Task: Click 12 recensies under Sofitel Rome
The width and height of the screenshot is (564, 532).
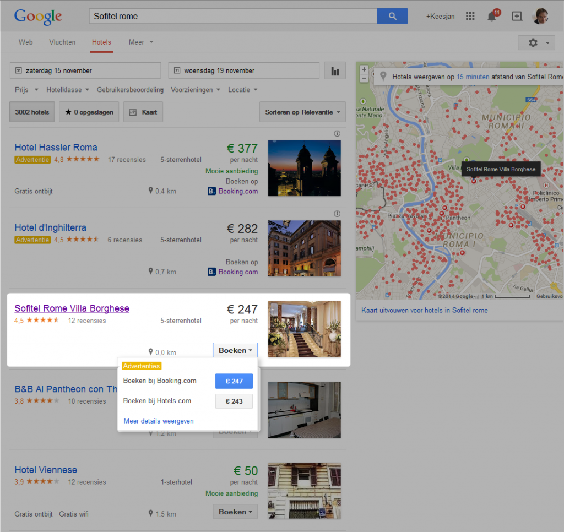Action: coord(87,321)
